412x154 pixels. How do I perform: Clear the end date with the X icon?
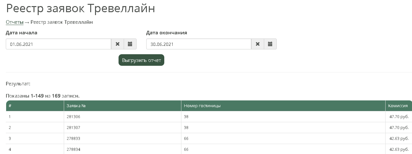[x=258, y=44]
